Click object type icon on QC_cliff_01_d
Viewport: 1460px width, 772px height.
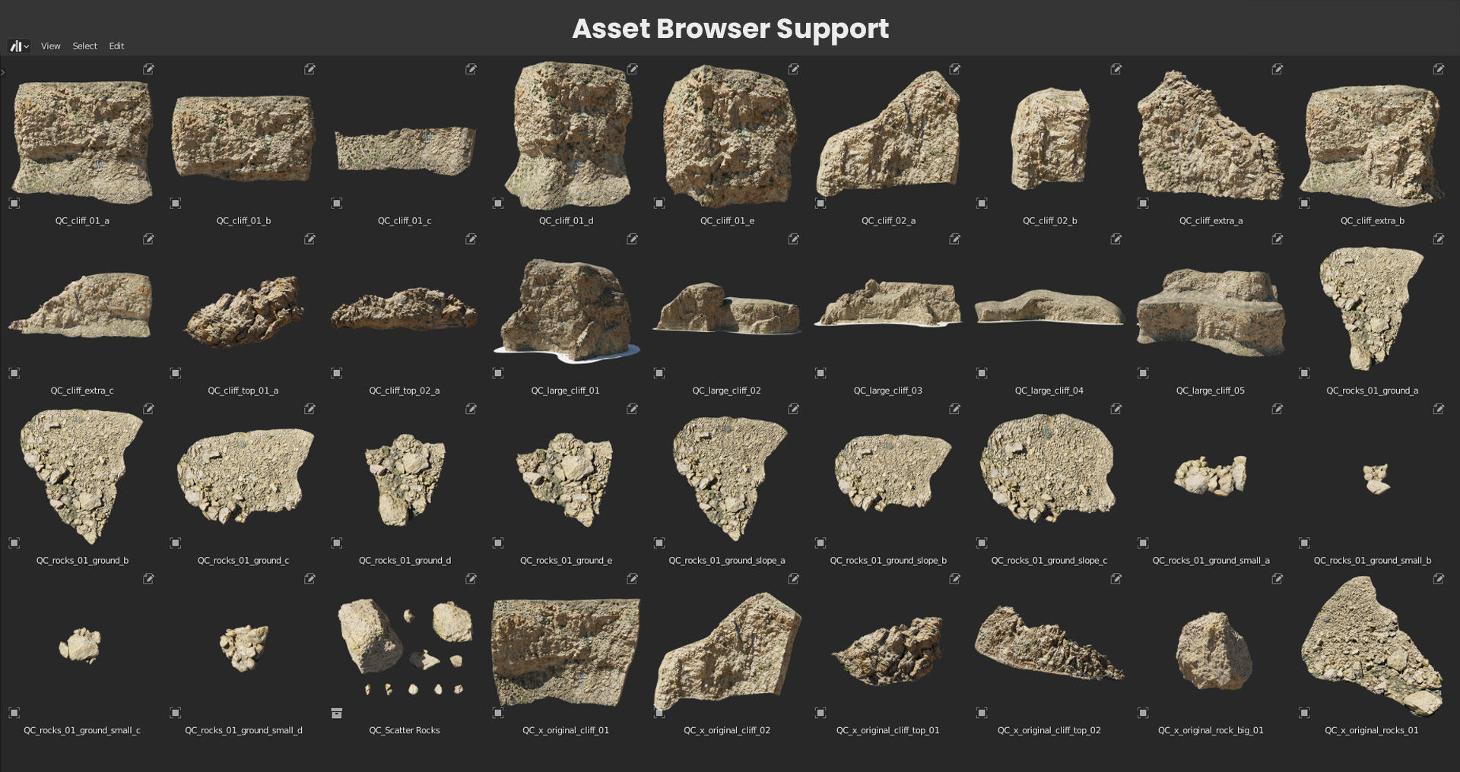pyautogui.click(x=497, y=204)
